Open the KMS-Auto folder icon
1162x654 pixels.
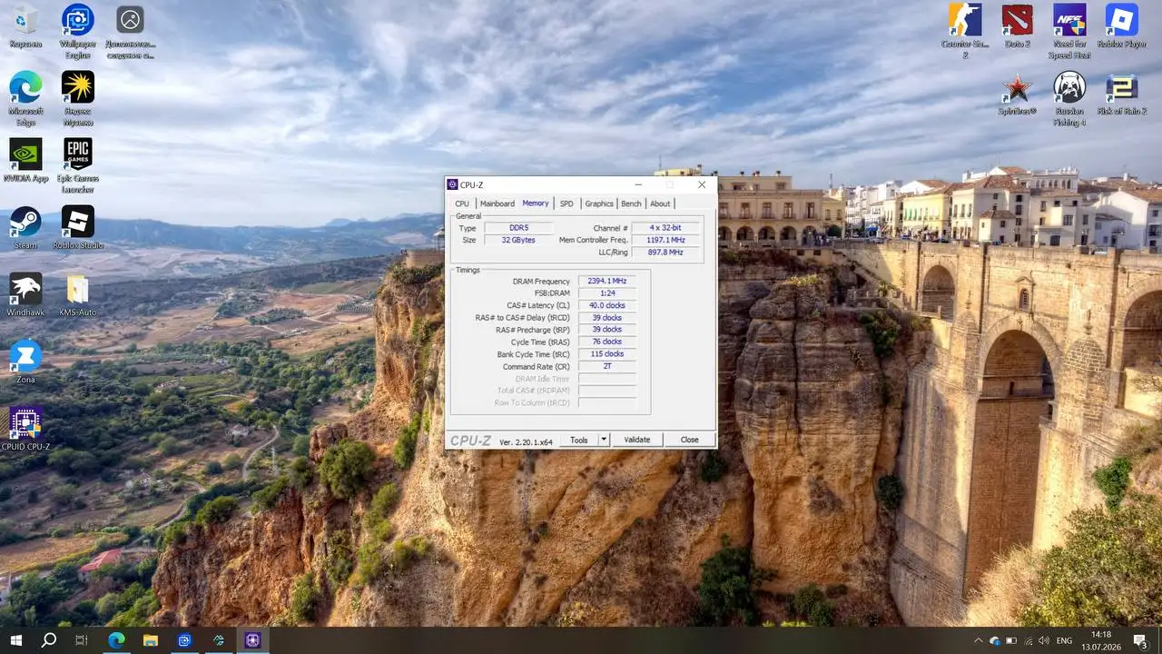click(x=77, y=294)
